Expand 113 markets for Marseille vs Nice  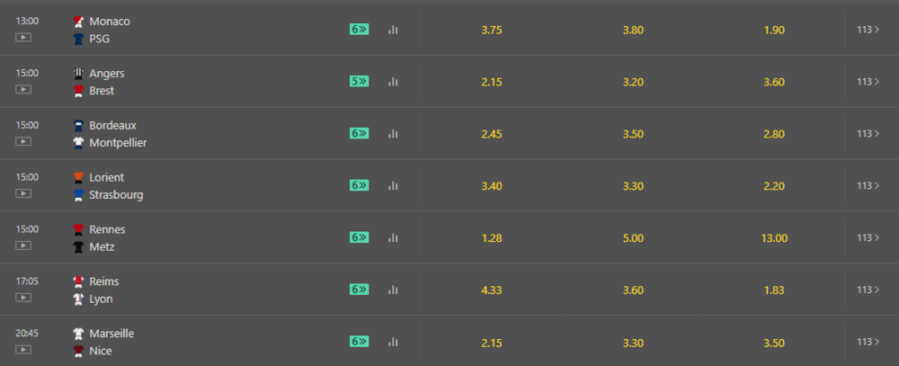[868, 342]
